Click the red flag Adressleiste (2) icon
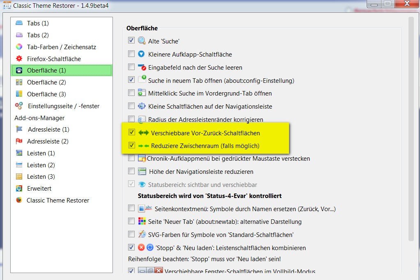Screen dimensions: 420x280 click(19, 141)
